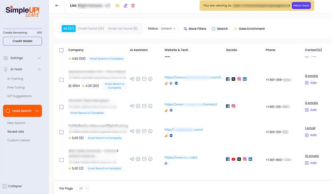Add a contact in the 10 emails row

[x=310, y=163]
